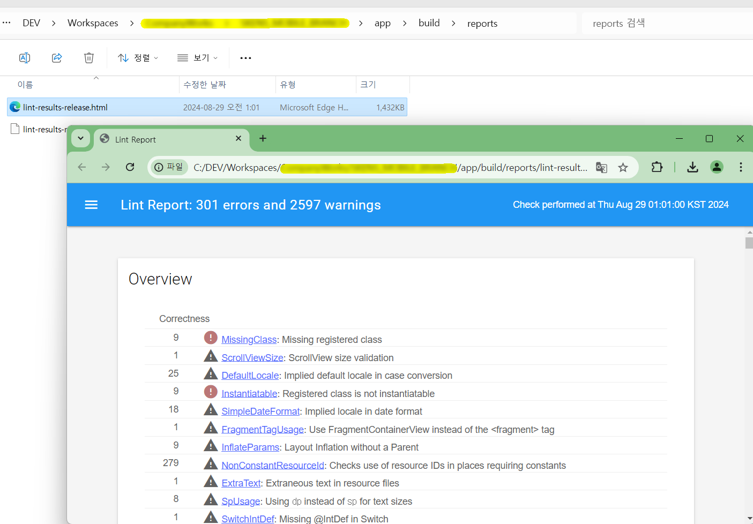Bookmark the page with the star icon
The width and height of the screenshot is (753, 524).
(623, 168)
